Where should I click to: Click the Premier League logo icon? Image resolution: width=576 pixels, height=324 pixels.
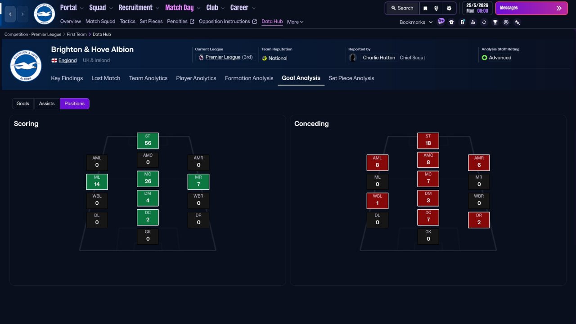201,58
